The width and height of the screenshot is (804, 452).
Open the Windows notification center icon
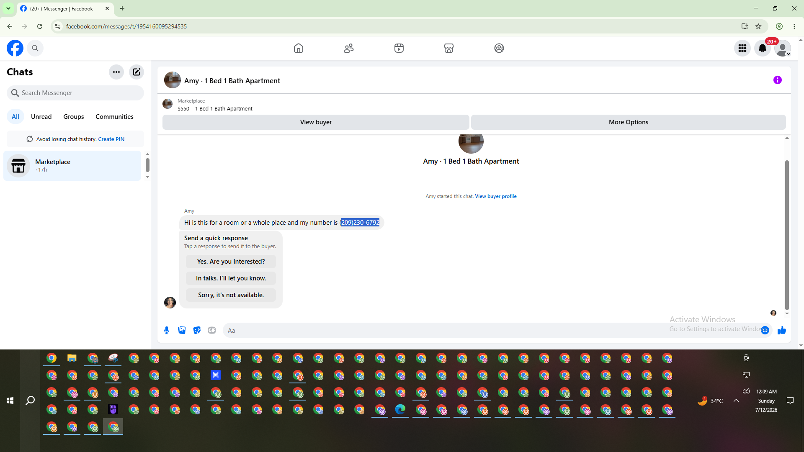click(790, 401)
